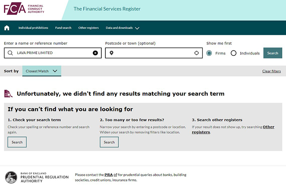Select the Individuals radio button
Screen dimensions: 286x189
pos(234,53)
